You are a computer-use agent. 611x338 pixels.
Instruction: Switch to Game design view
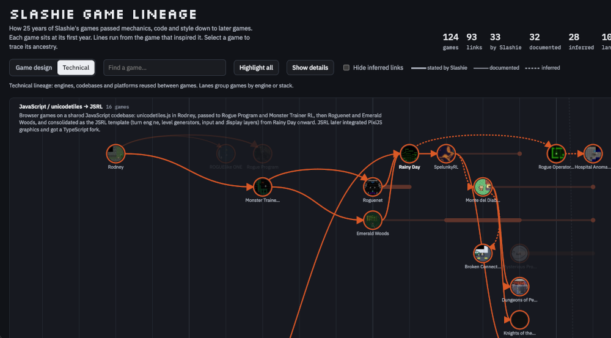pos(34,67)
